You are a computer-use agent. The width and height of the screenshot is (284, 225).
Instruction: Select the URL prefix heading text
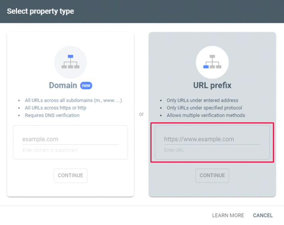coord(212,85)
